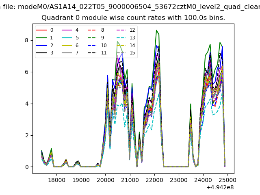The image size is (260, 195).
Task: Click the file path text at the top
Action: coord(130,6)
